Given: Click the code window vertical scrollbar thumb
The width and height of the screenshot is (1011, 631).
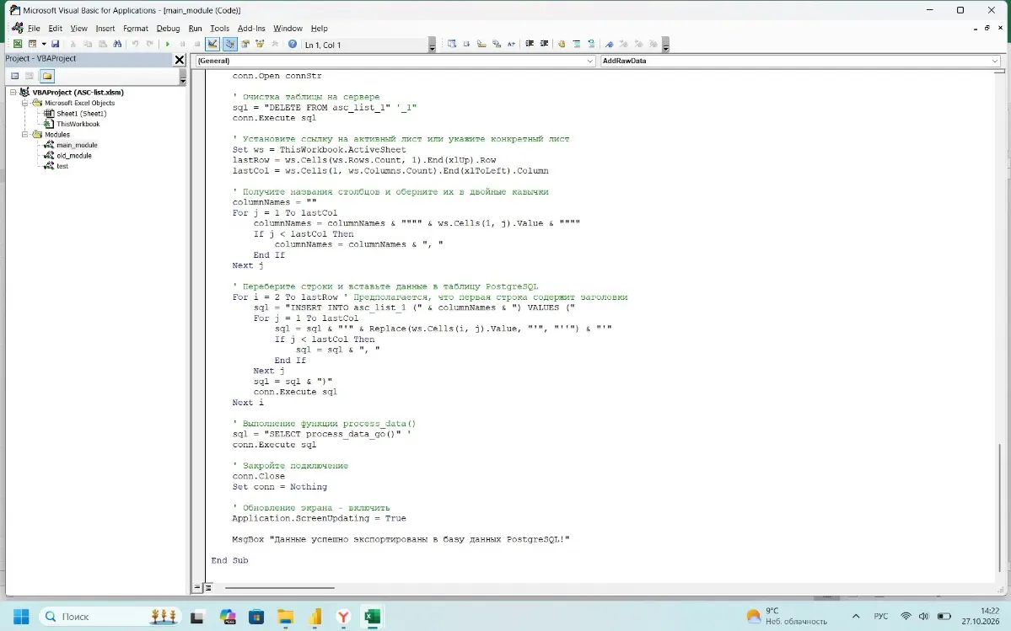Looking at the screenshot, I should [1000, 507].
